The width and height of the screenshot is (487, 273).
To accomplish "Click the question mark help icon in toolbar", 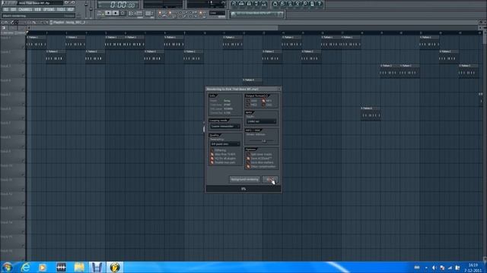I will pyautogui.click(x=320, y=4).
